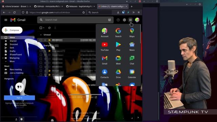Go back in Firefox
This screenshot has width=217, height=122.
click(x=4, y=13)
